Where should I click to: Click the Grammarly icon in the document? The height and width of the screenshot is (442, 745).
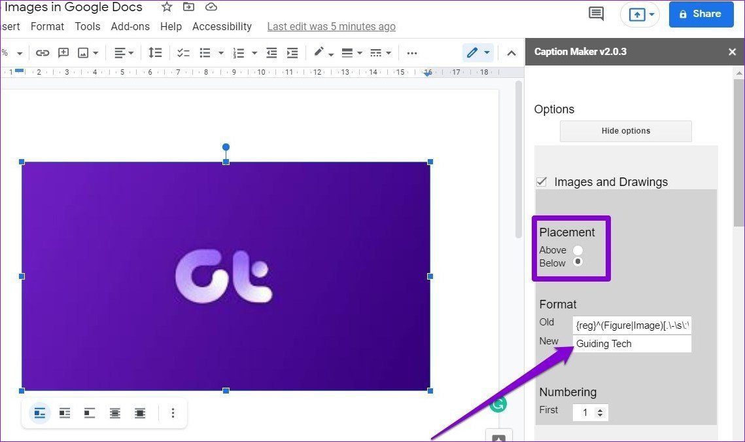click(498, 404)
